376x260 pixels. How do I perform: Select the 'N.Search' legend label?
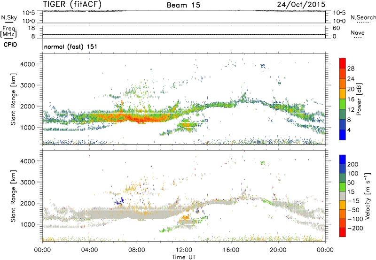tap(363, 17)
